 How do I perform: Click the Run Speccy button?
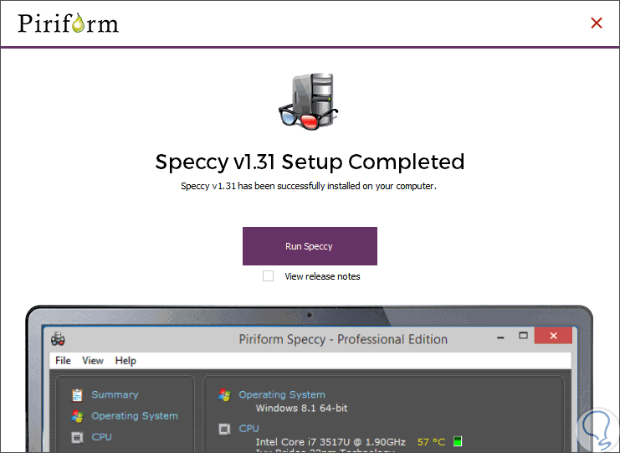click(x=310, y=246)
